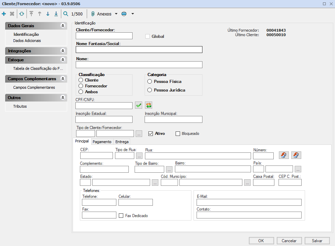
Task: Go to the next record arrow
Action: [x=48, y=14]
